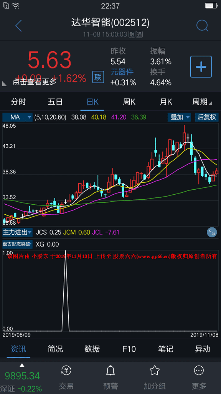Tap the WiFi status icon

(x=15, y=5)
